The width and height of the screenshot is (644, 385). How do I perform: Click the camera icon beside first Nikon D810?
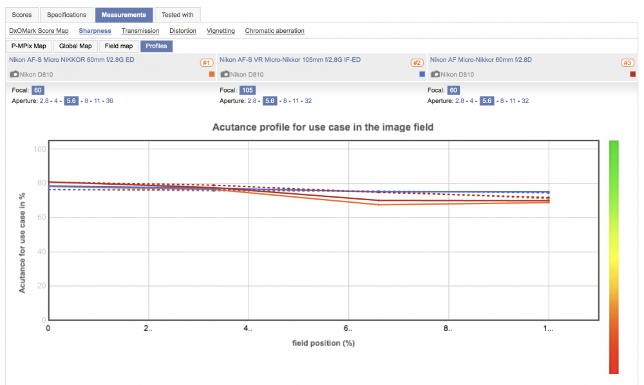pos(14,74)
